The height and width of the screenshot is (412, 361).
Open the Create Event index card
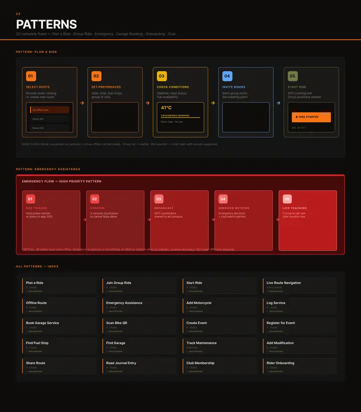(x=220, y=326)
